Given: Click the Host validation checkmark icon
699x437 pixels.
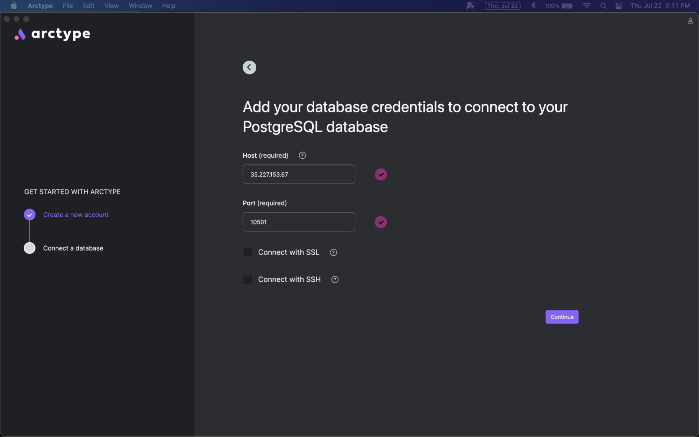Looking at the screenshot, I should coord(380,174).
